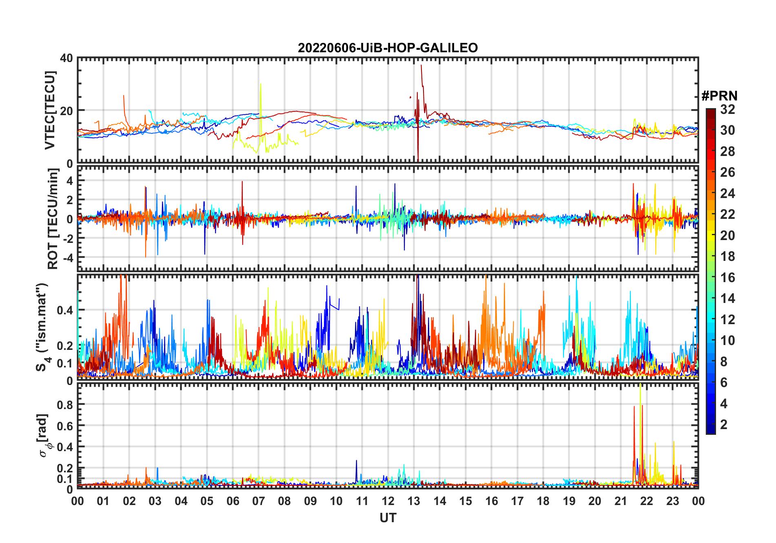Click the y-axis tick 40 on the VTEC panel

click(x=67, y=58)
